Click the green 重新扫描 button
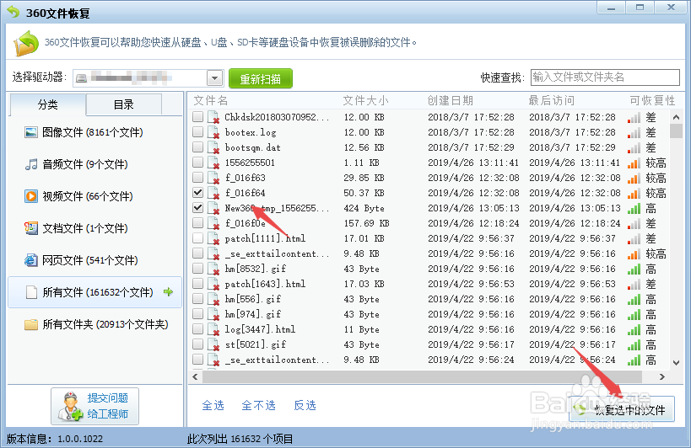The height and width of the screenshot is (448, 691). pos(261,78)
